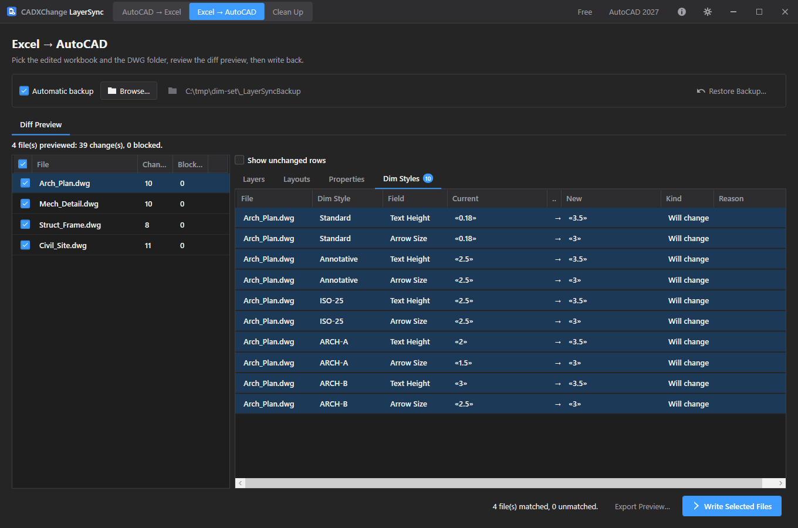This screenshot has height=528, width=798.
Task: Select the ARCH-A Arrow Size row
Action: (x=510, y=363)
